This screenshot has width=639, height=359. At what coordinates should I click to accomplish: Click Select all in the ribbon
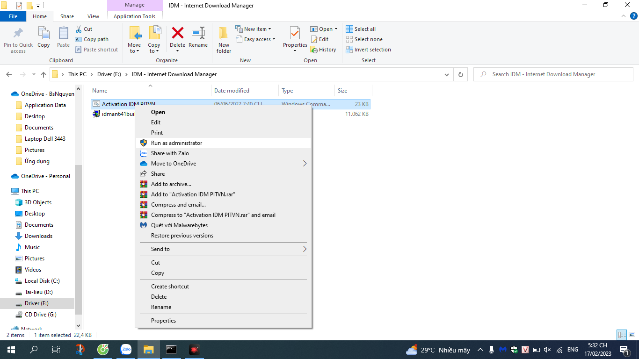tap(361, 29)
